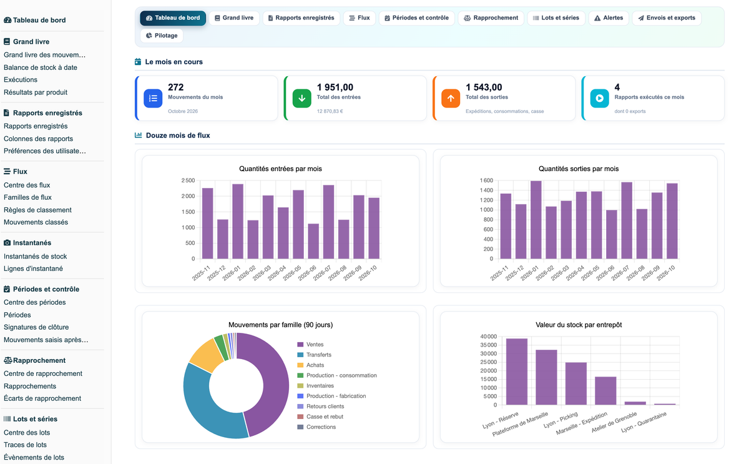
Task: Click the orange up-arrow icon for Total des sorties
Action: [x=451, y=98]
